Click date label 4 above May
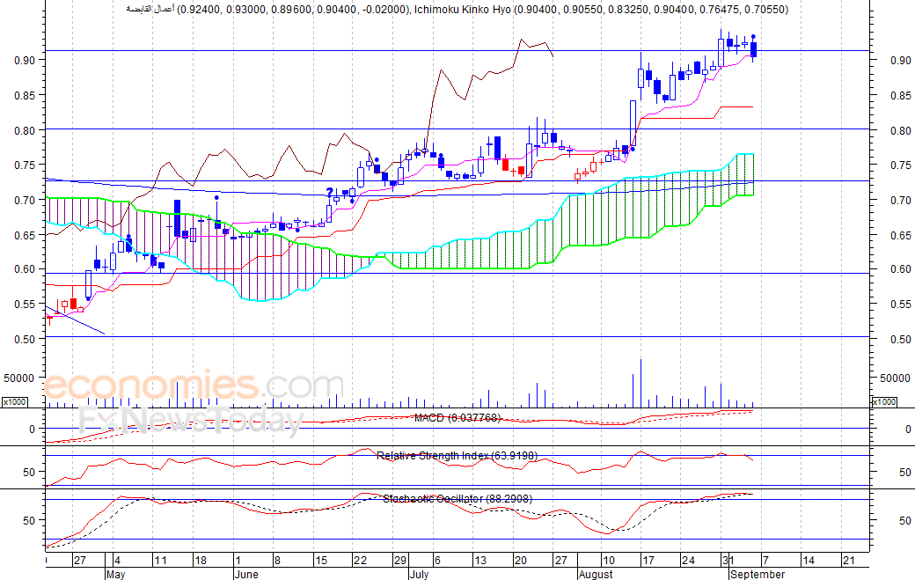Screen dimensions: 915x580 click(x=117, y=561)
